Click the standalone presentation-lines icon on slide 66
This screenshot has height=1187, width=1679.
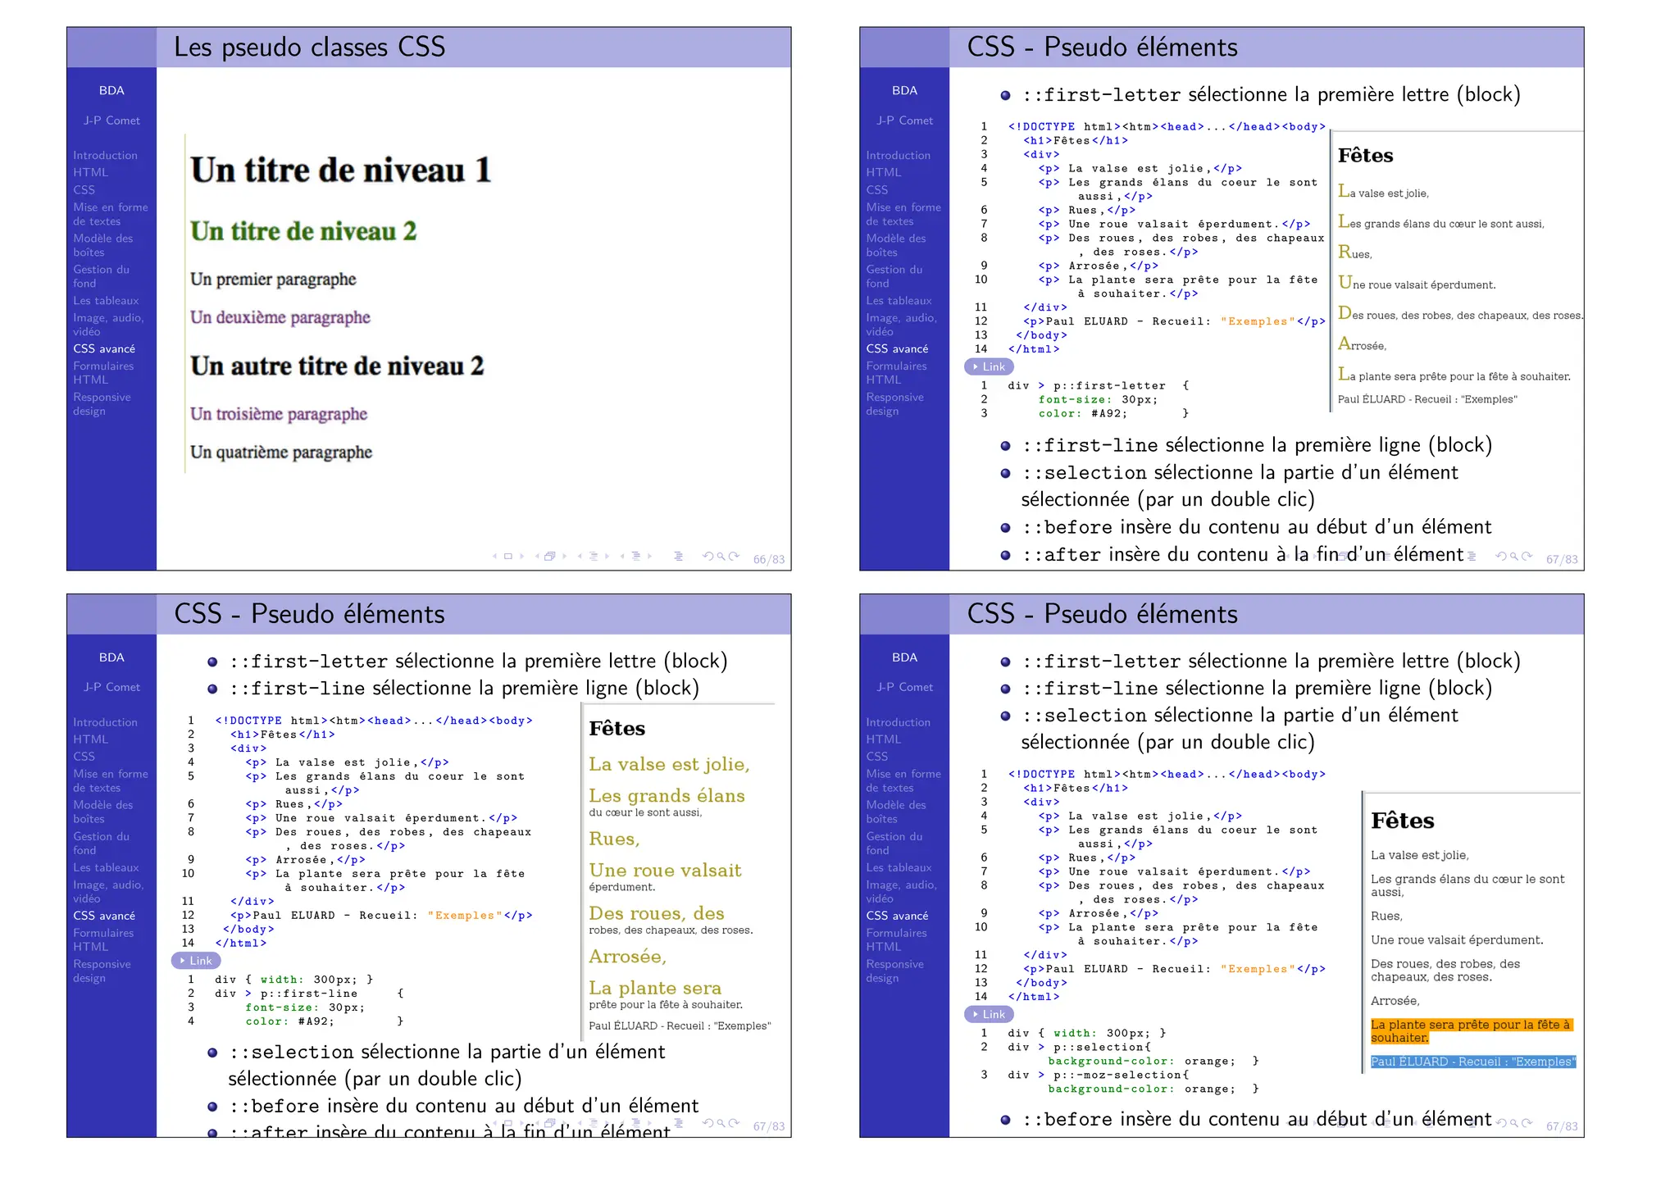pyautogui.click(x=679, y=557)
